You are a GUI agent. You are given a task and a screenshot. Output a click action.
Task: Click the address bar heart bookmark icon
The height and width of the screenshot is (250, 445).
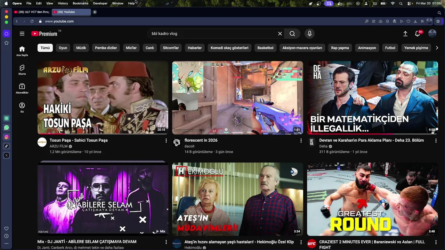tap(408, 21)
